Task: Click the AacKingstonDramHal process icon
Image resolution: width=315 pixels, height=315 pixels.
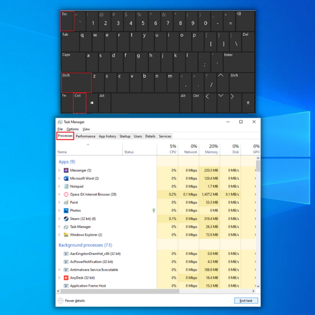Action: pyautogui.click(x=66, y=254)
